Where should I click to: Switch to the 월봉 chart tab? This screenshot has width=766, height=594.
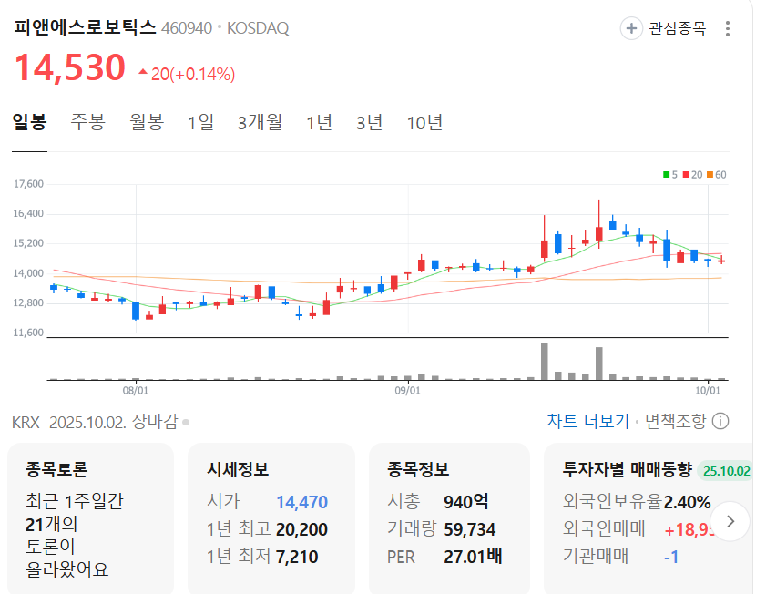click(x=147, y=122)
